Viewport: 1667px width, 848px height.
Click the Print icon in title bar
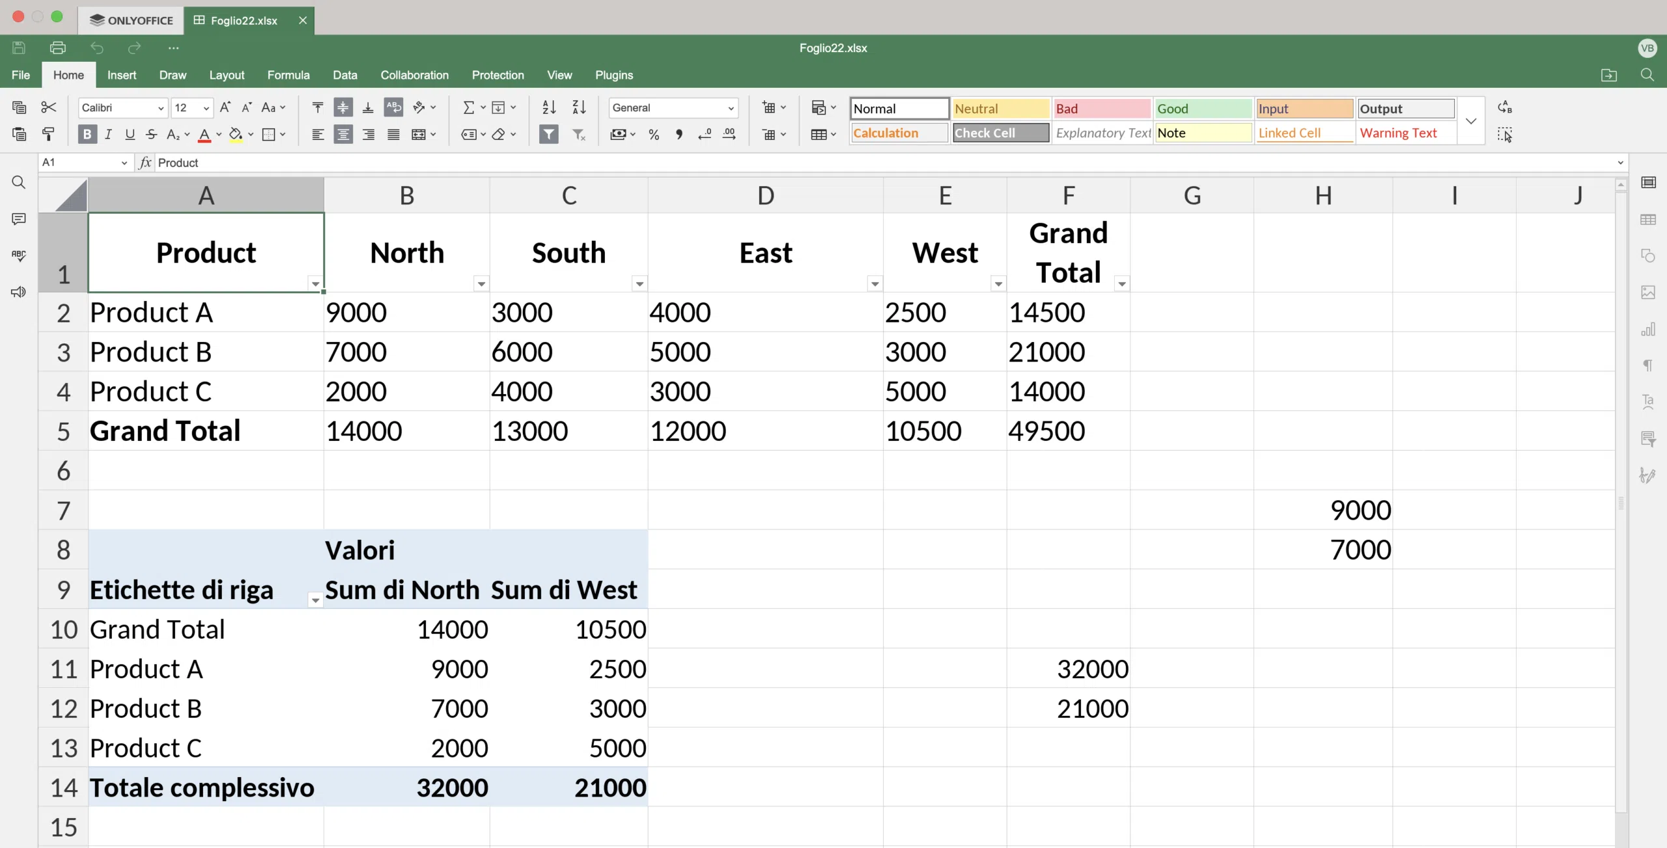click(x=58, y=48)
